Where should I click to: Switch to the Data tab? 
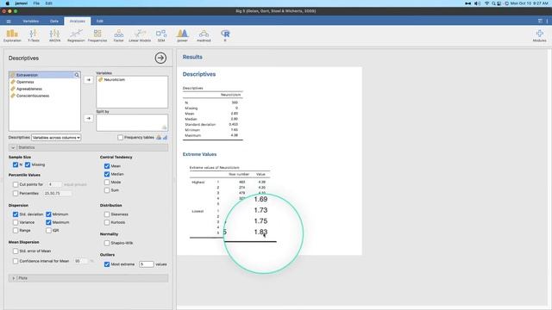54,21
